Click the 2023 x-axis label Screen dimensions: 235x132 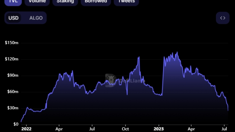pos(159,129)
